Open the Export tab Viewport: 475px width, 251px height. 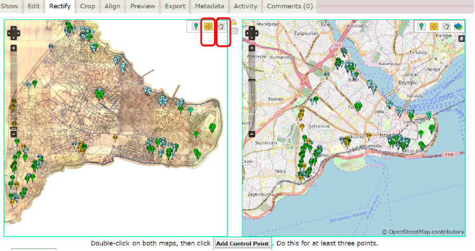(175, 6)
